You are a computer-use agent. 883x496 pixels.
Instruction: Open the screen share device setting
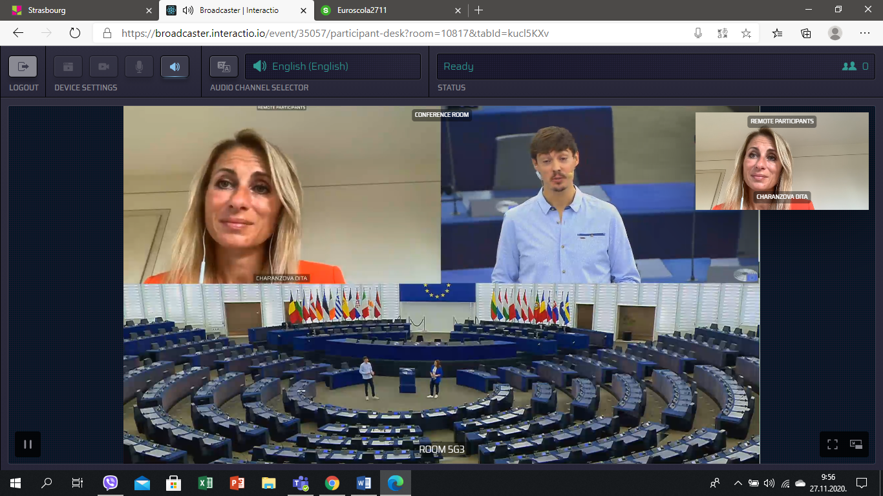pos(68,67)
